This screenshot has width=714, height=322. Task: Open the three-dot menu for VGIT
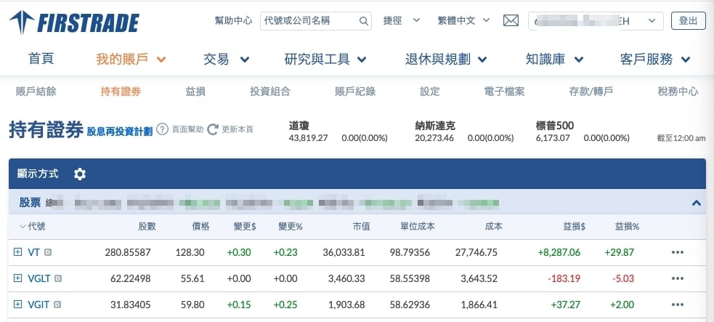tap(678, 305)
